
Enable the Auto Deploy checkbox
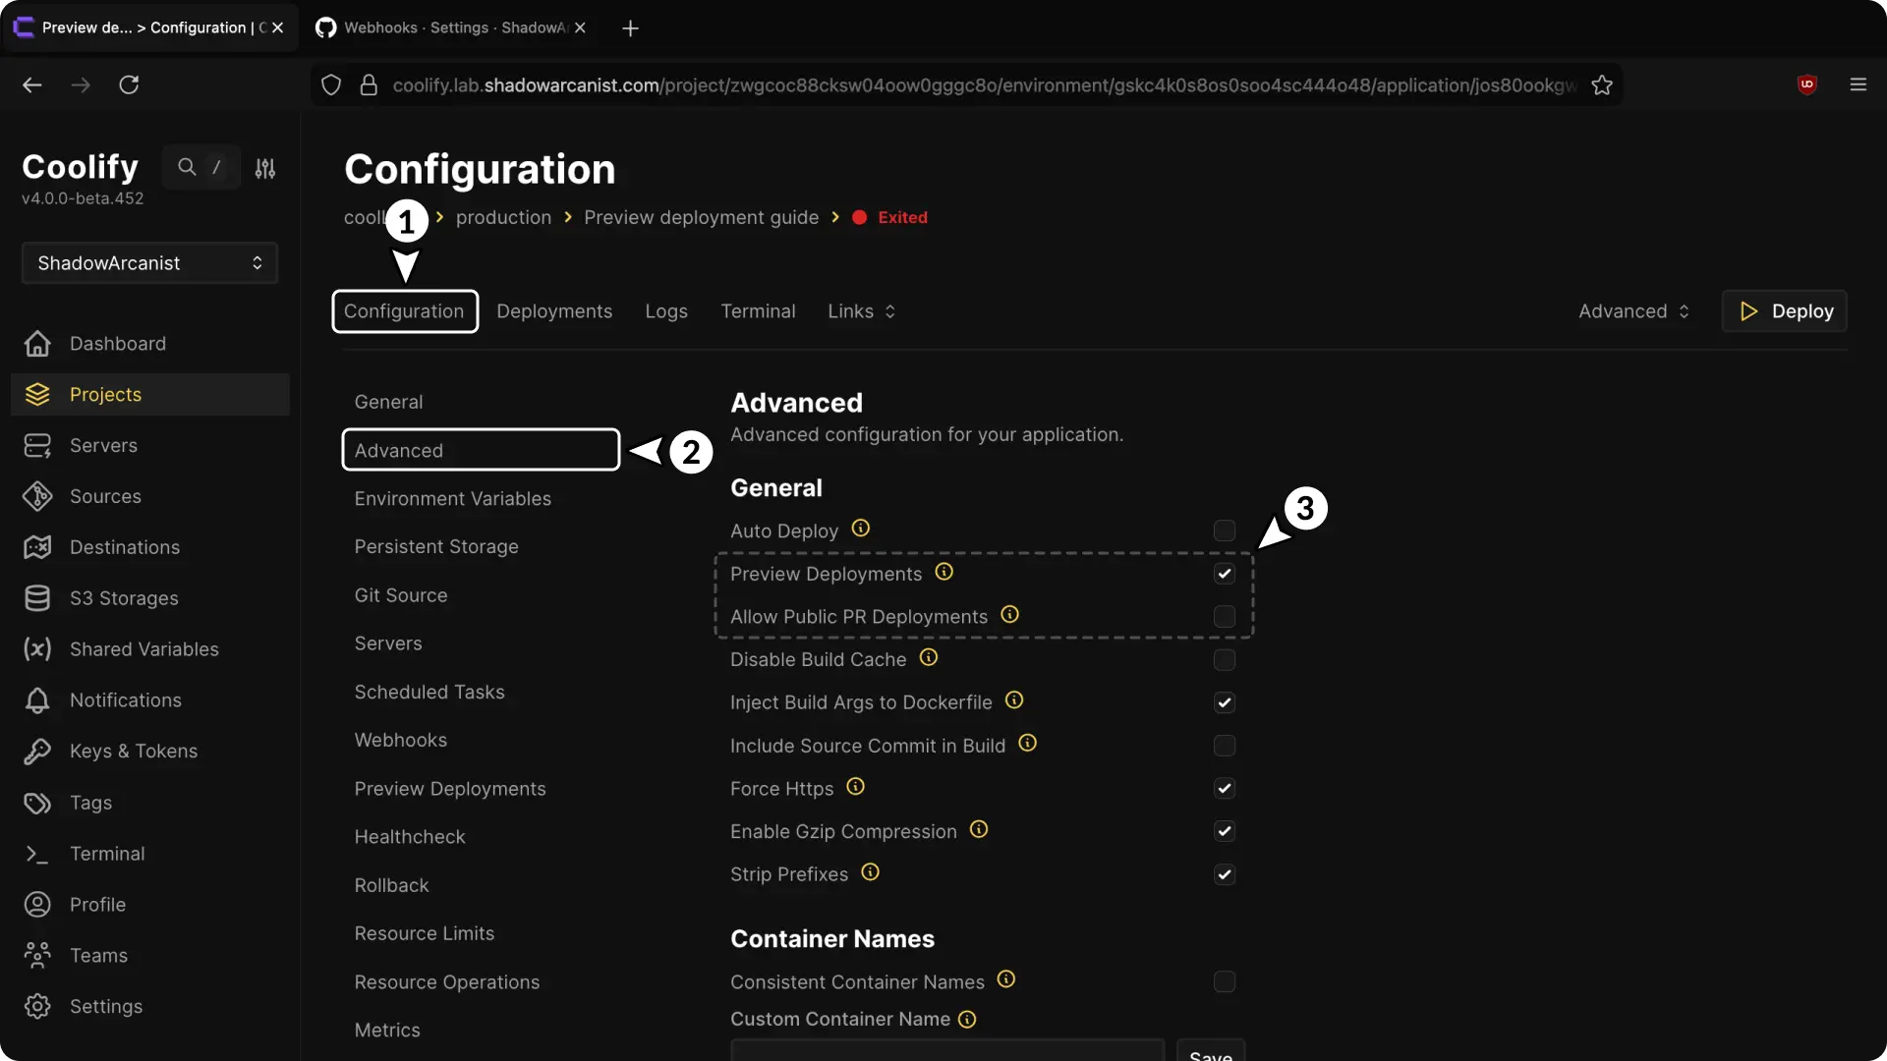tap(1224, 530)
